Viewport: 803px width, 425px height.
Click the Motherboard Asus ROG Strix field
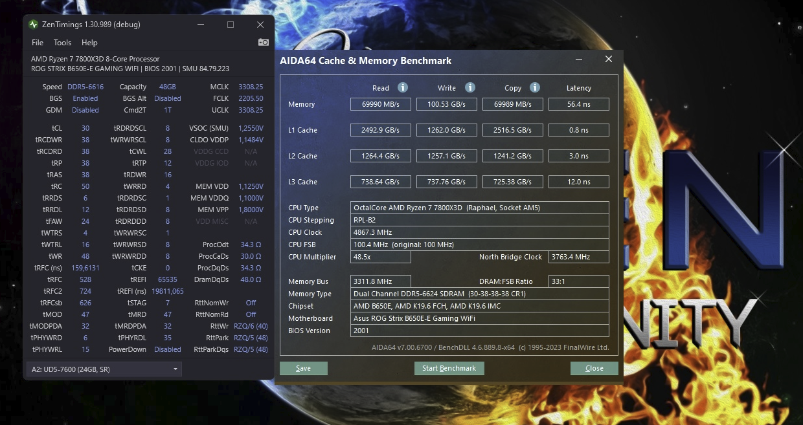[480, 318]
